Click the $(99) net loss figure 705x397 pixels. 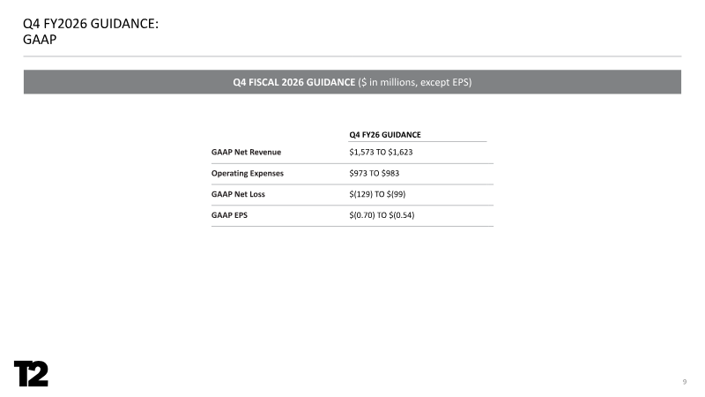pyautogui.click(x=395, y=195)
